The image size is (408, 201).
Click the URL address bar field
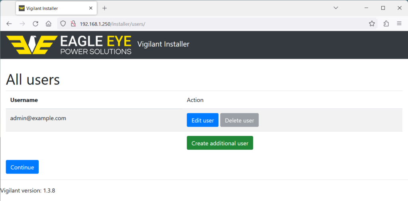[218, 23]
